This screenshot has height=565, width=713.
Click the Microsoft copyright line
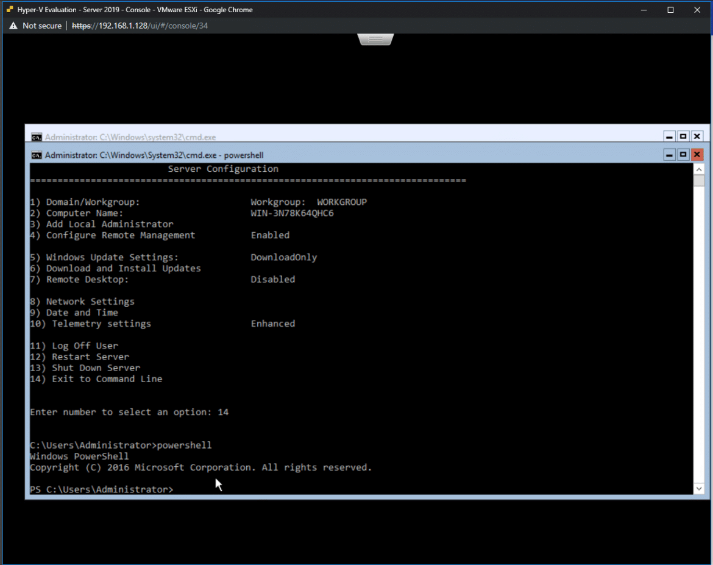pyautogui.click(x=201, y=467)
